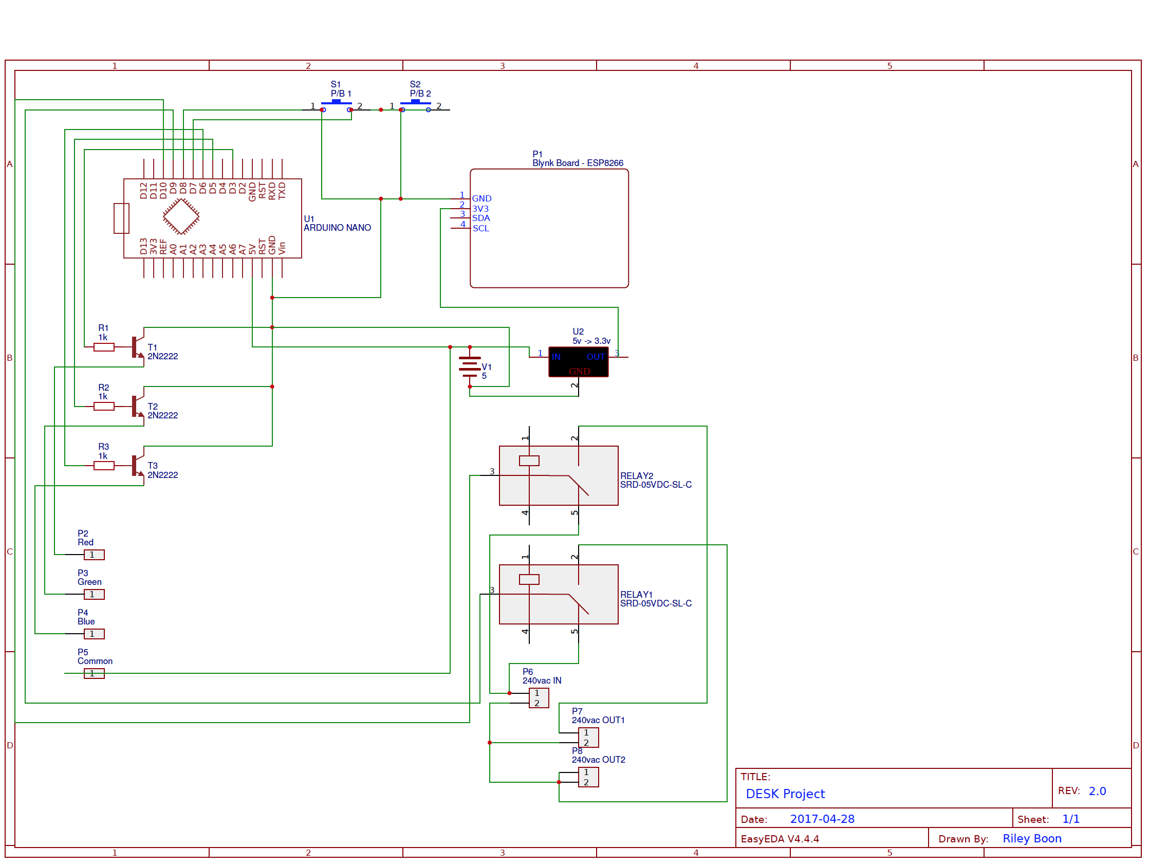This screenshot has width=1149, height=865.
Task: Click the 'Blynk Board - ESP8266' label
Action: tap(578, 163)
